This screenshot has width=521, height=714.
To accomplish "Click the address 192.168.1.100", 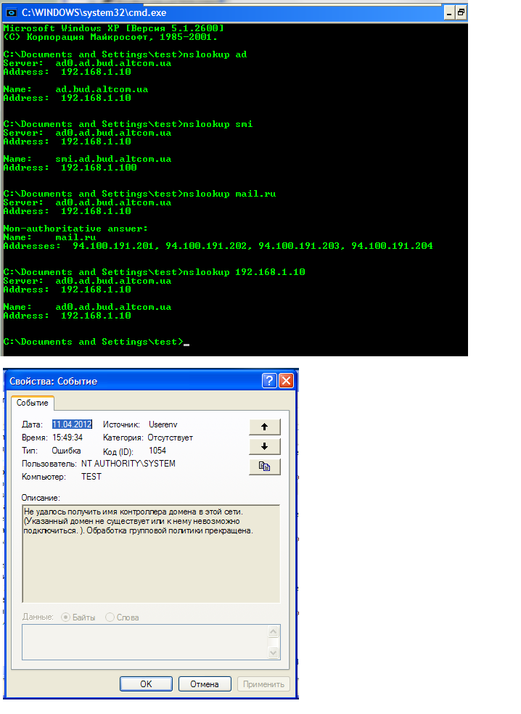I will click(99, 168).
